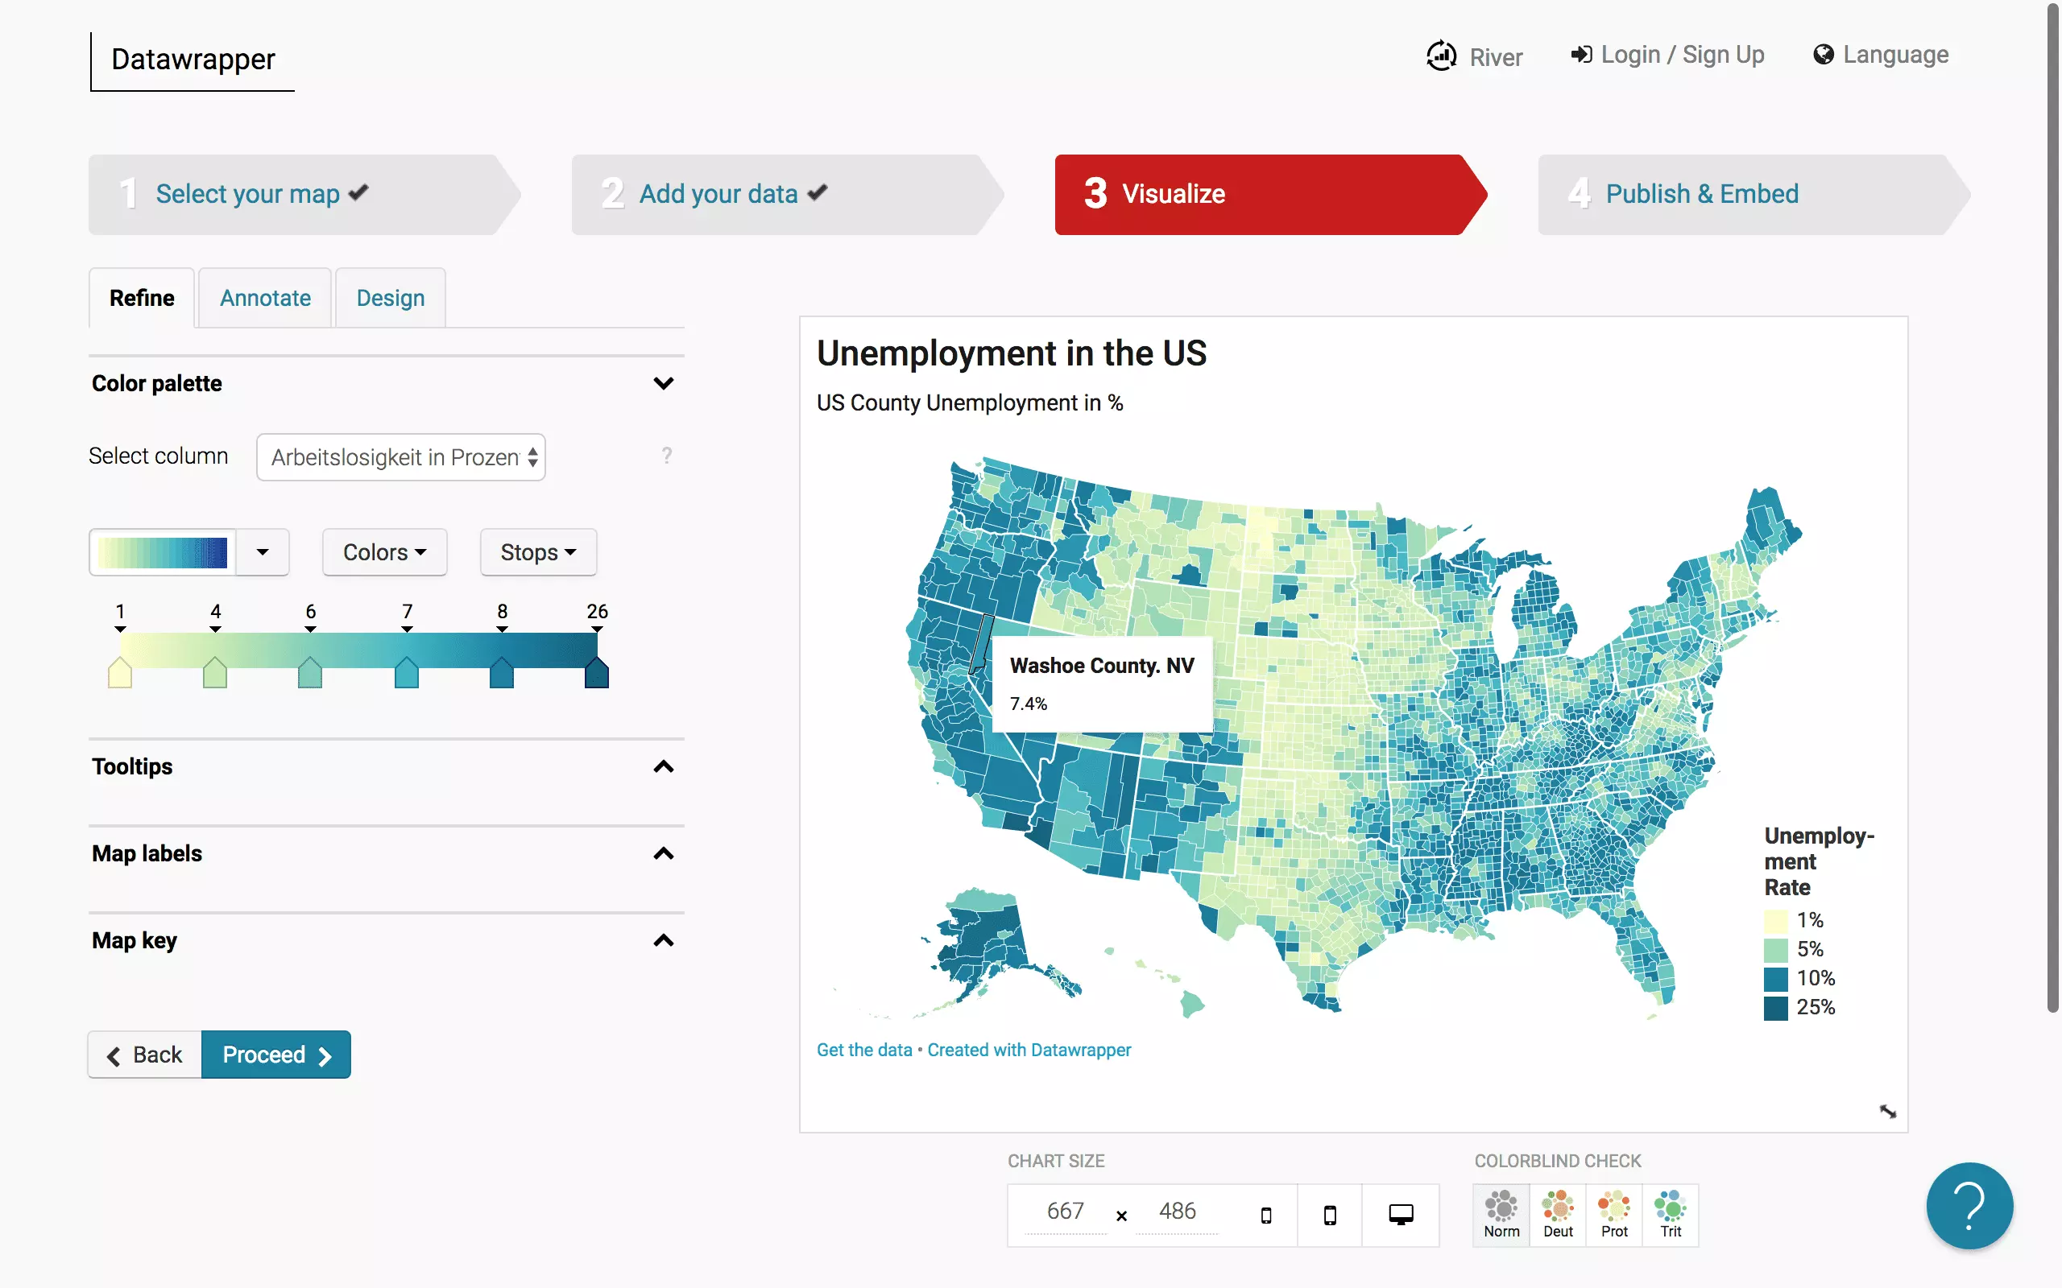
Task: Select the darkest color stop at 26
Action: [596, 673]
